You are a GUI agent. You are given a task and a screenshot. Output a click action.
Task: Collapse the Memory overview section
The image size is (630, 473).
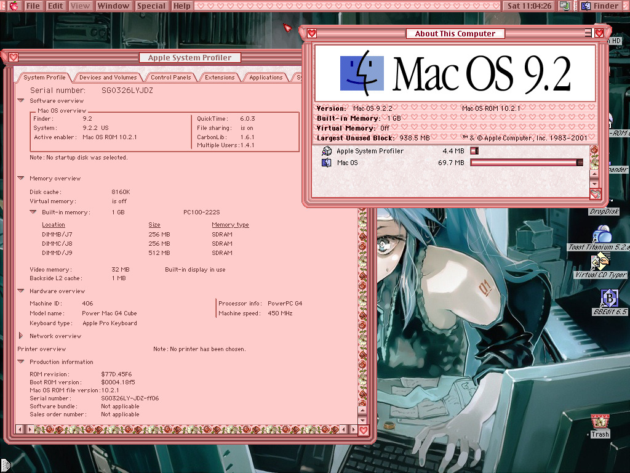pos(21,179)
